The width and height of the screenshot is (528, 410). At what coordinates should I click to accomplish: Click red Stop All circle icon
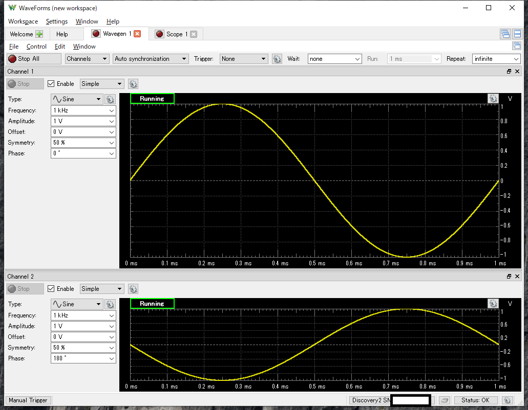[x=12, y=59]
